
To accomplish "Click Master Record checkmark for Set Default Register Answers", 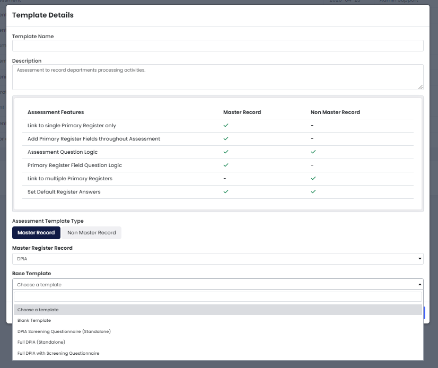I will [226, 191].
